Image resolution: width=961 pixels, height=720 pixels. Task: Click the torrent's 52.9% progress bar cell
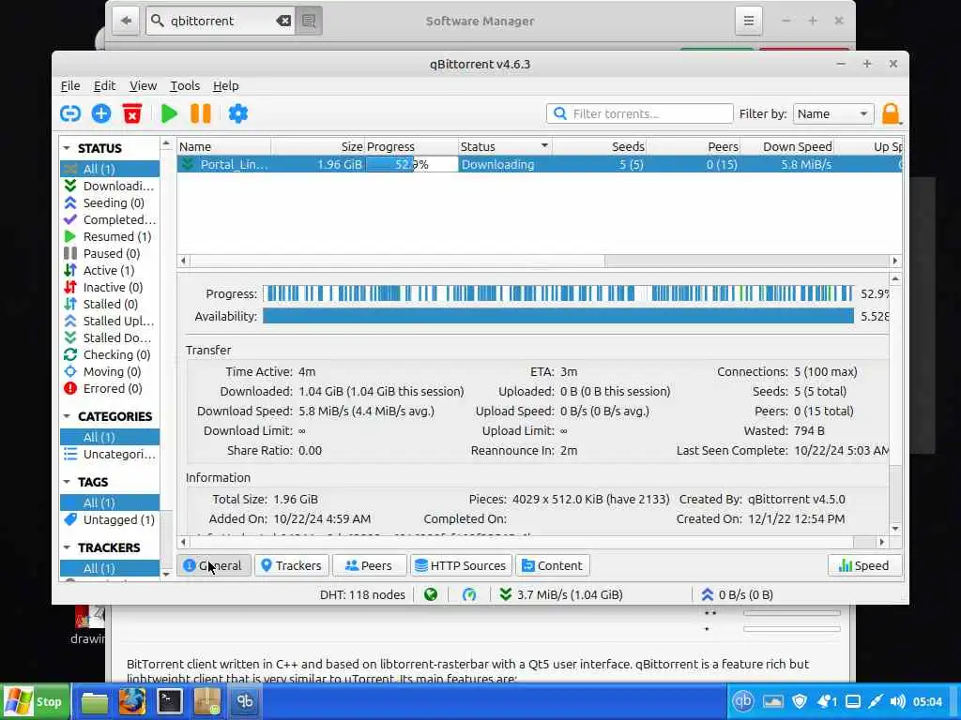pos(412,164)
